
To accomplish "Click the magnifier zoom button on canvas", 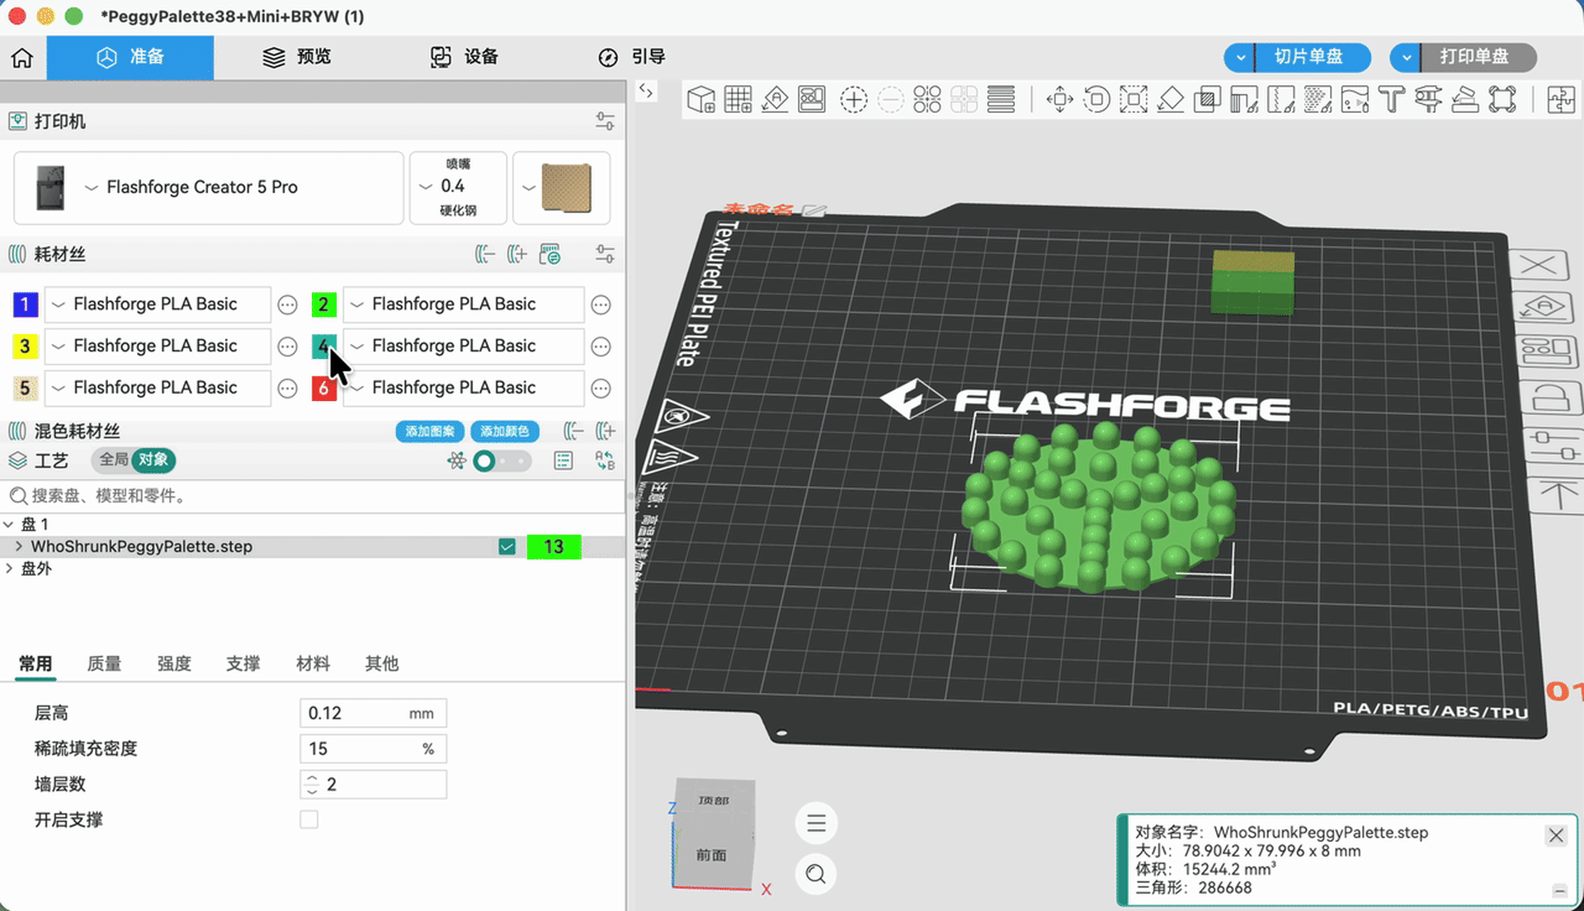I will tap(816, 874).
